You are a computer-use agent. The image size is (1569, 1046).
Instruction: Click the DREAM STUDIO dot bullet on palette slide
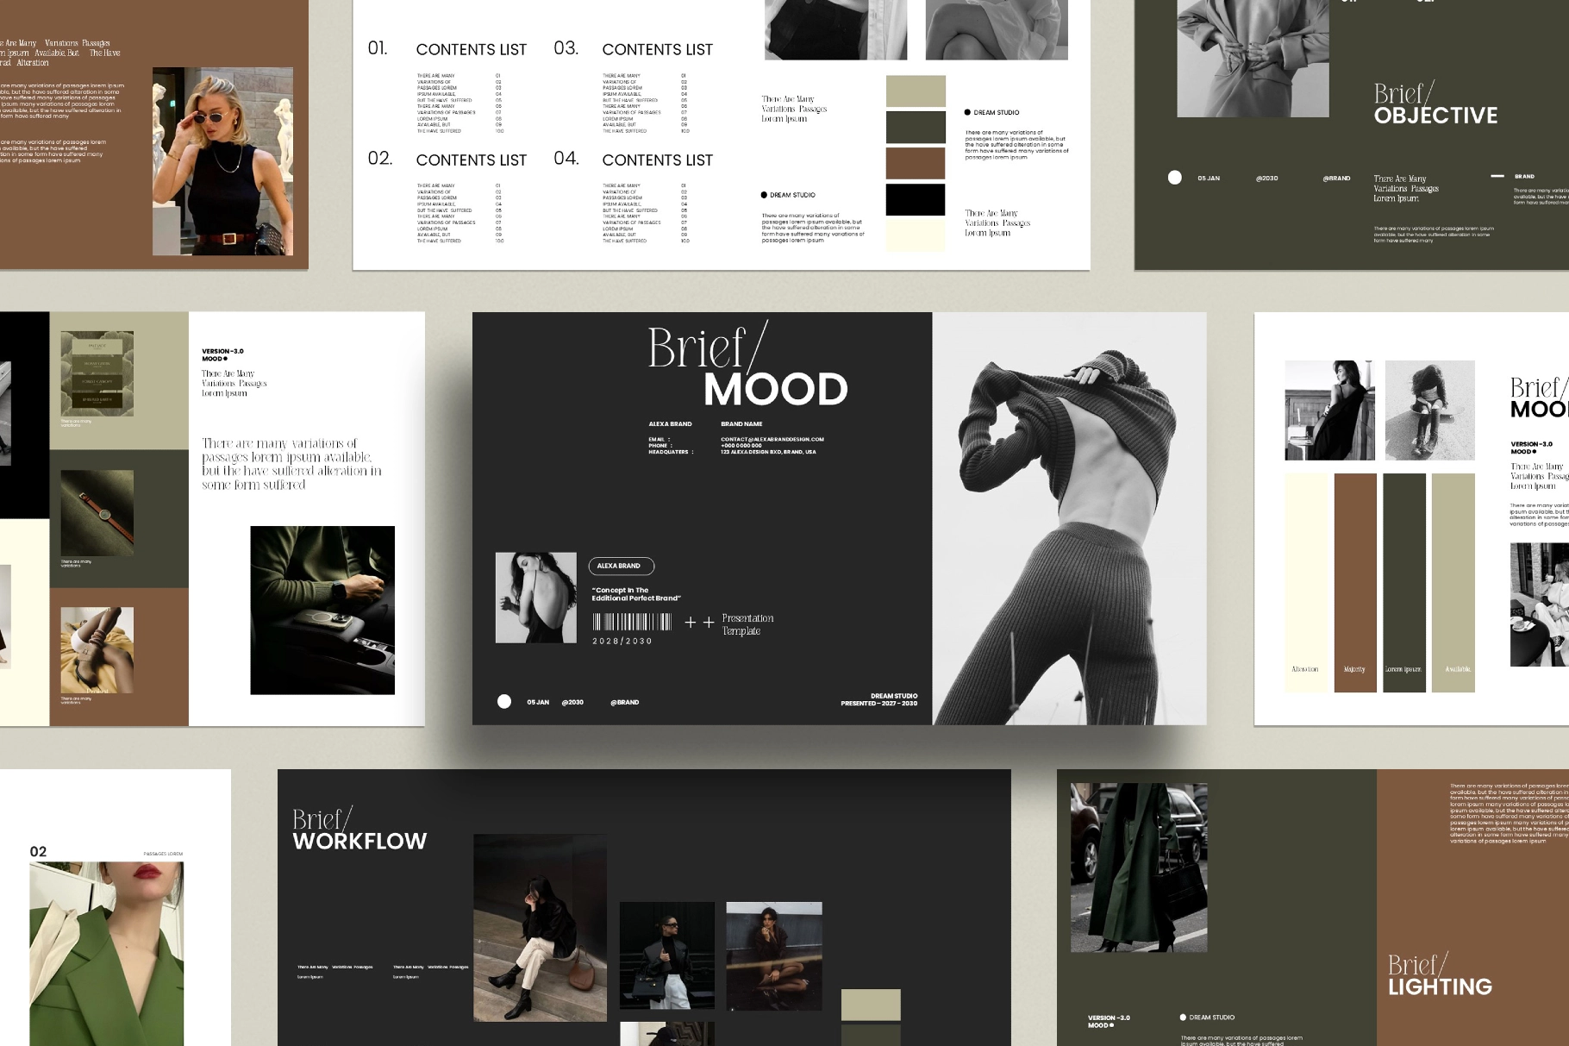coord(766,194)
